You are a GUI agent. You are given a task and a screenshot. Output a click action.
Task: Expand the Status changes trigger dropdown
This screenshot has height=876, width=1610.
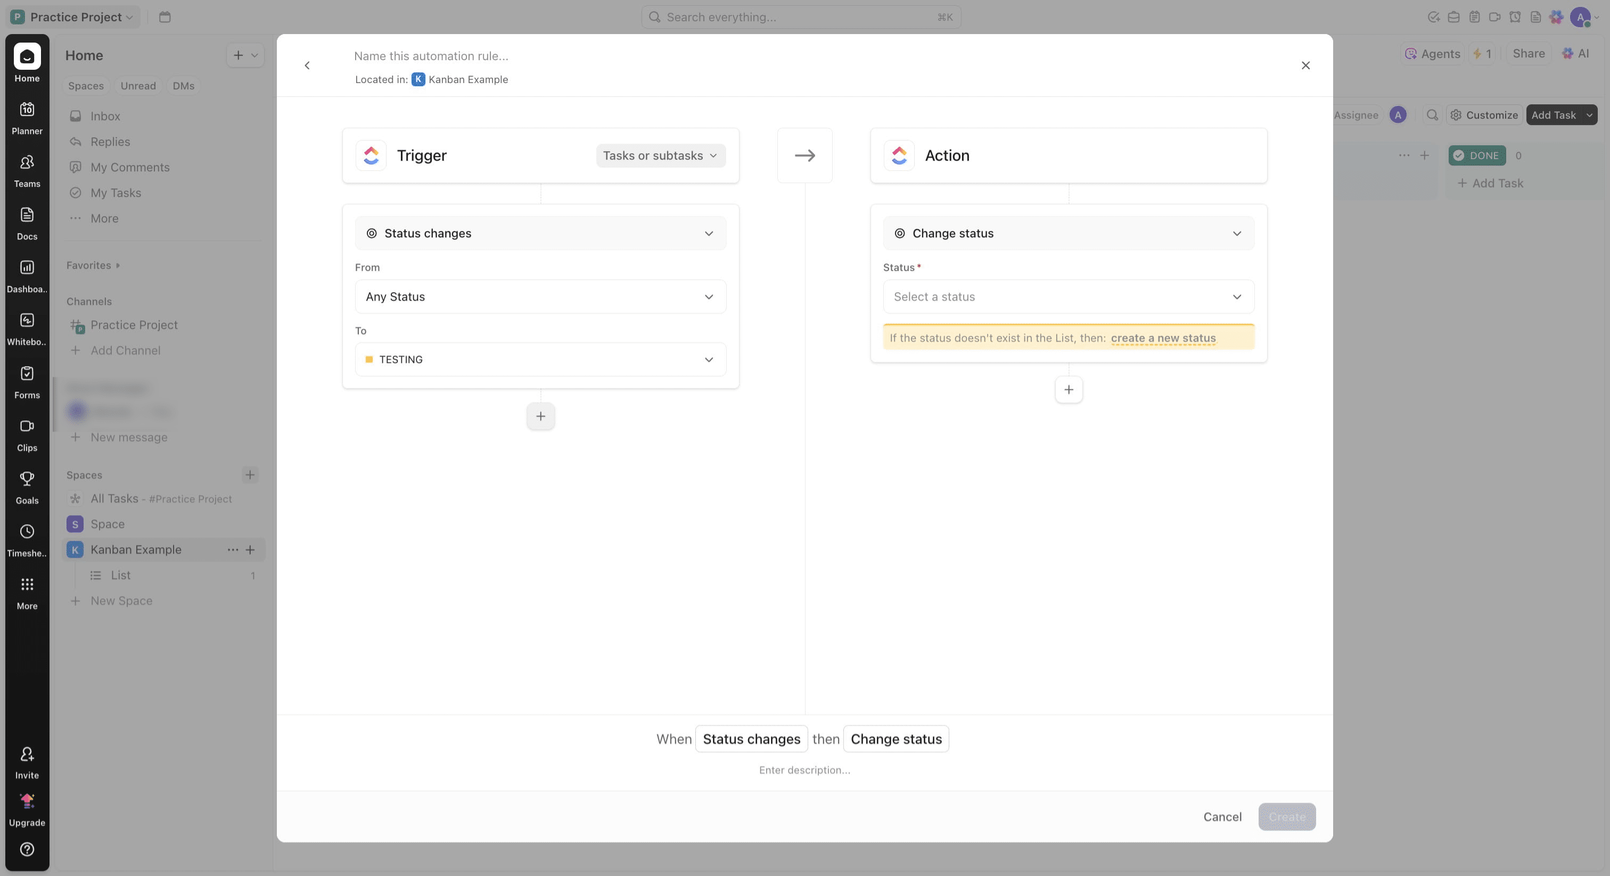click(x=540, y=233)
